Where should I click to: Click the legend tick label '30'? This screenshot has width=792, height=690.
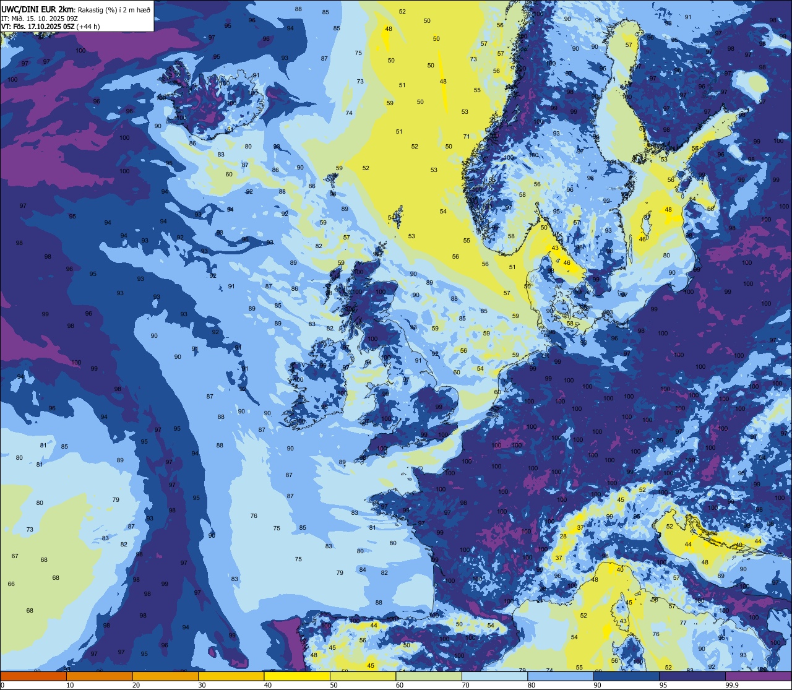(x=202, y=685)
